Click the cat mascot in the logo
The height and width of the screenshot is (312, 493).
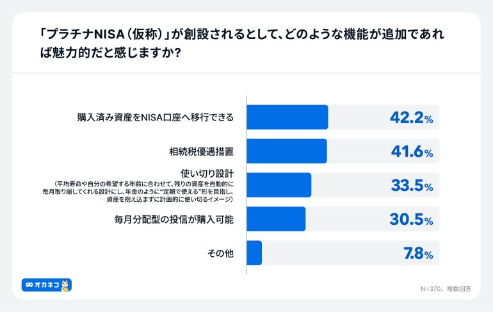click(65, 285)
